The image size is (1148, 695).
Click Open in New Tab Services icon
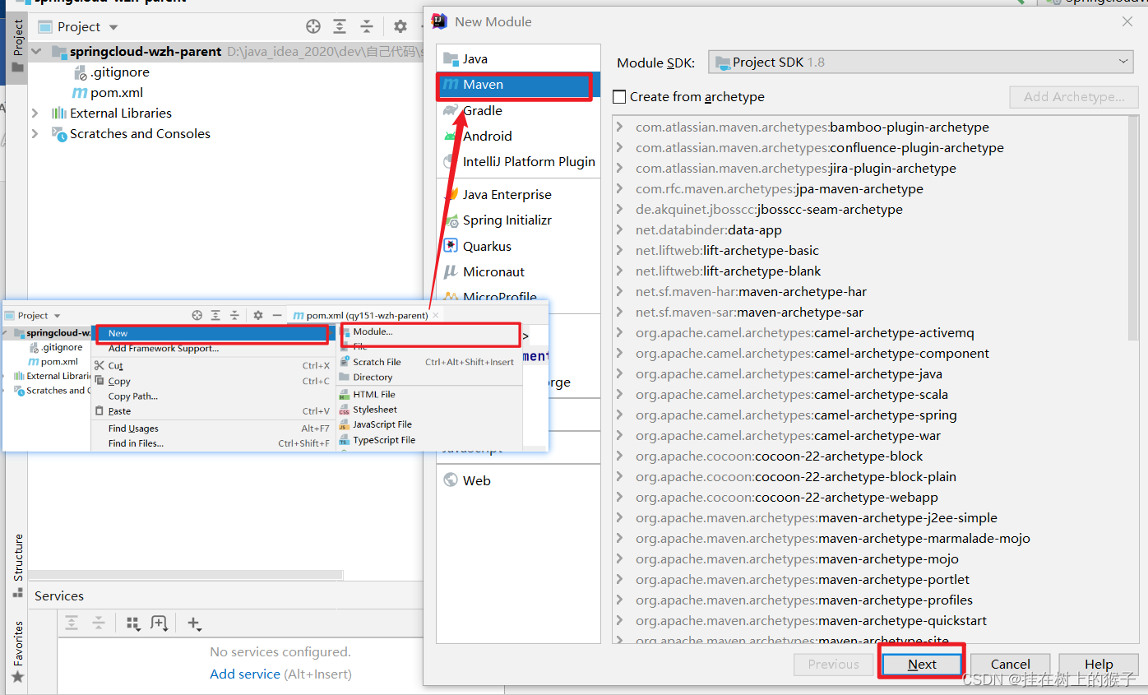[160, 623]
